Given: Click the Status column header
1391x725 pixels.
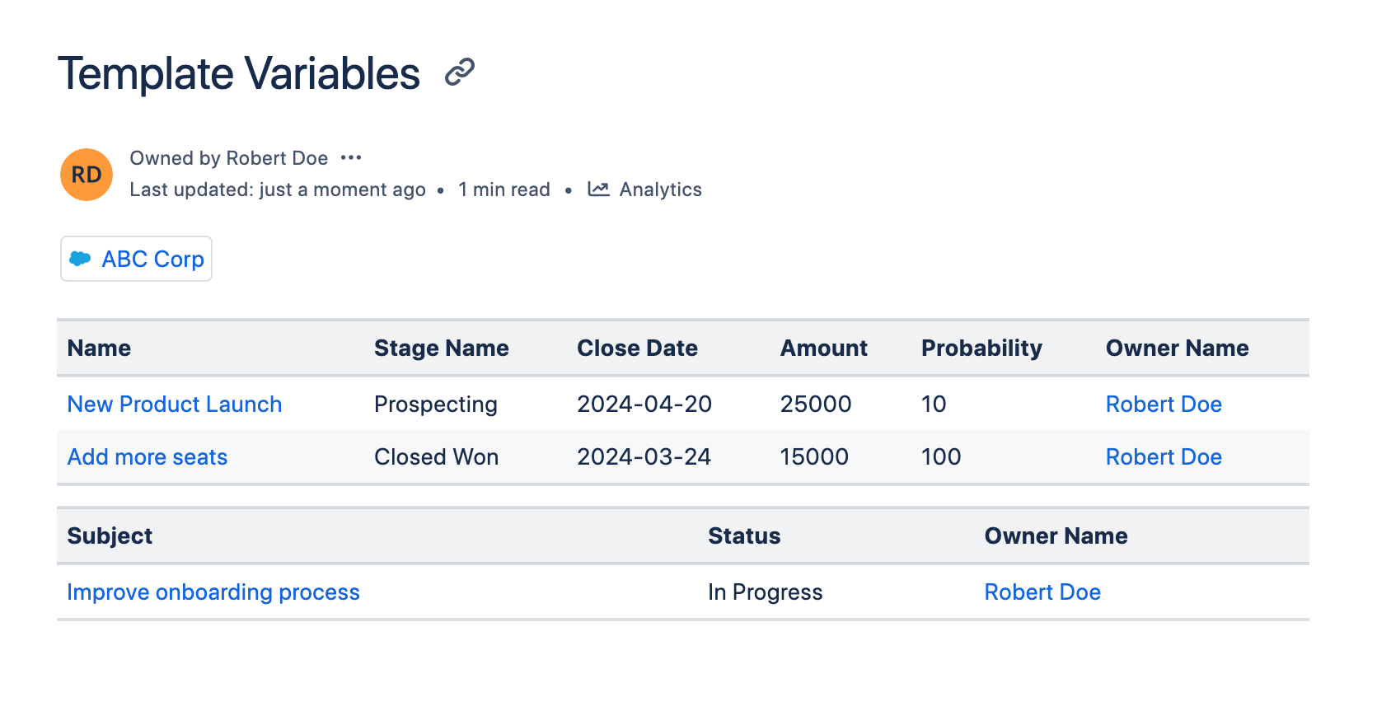Looking at the screenshot, I should point(743,536).
